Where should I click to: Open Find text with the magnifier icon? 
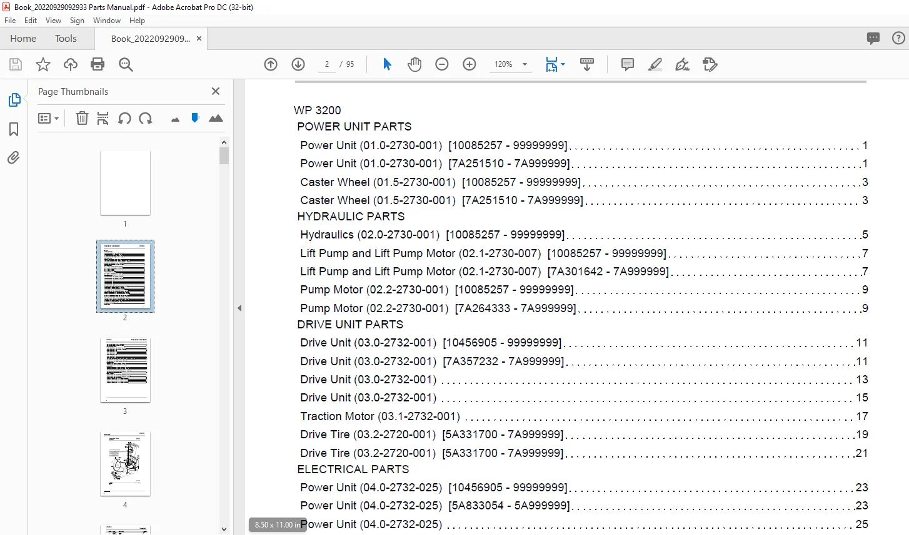pyautogui.click(x=126, y=64)
